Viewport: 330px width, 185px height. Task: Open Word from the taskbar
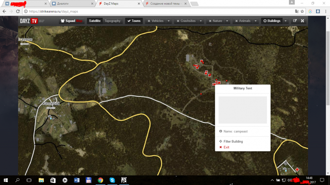pyautogui.click(x=77, y=180)
